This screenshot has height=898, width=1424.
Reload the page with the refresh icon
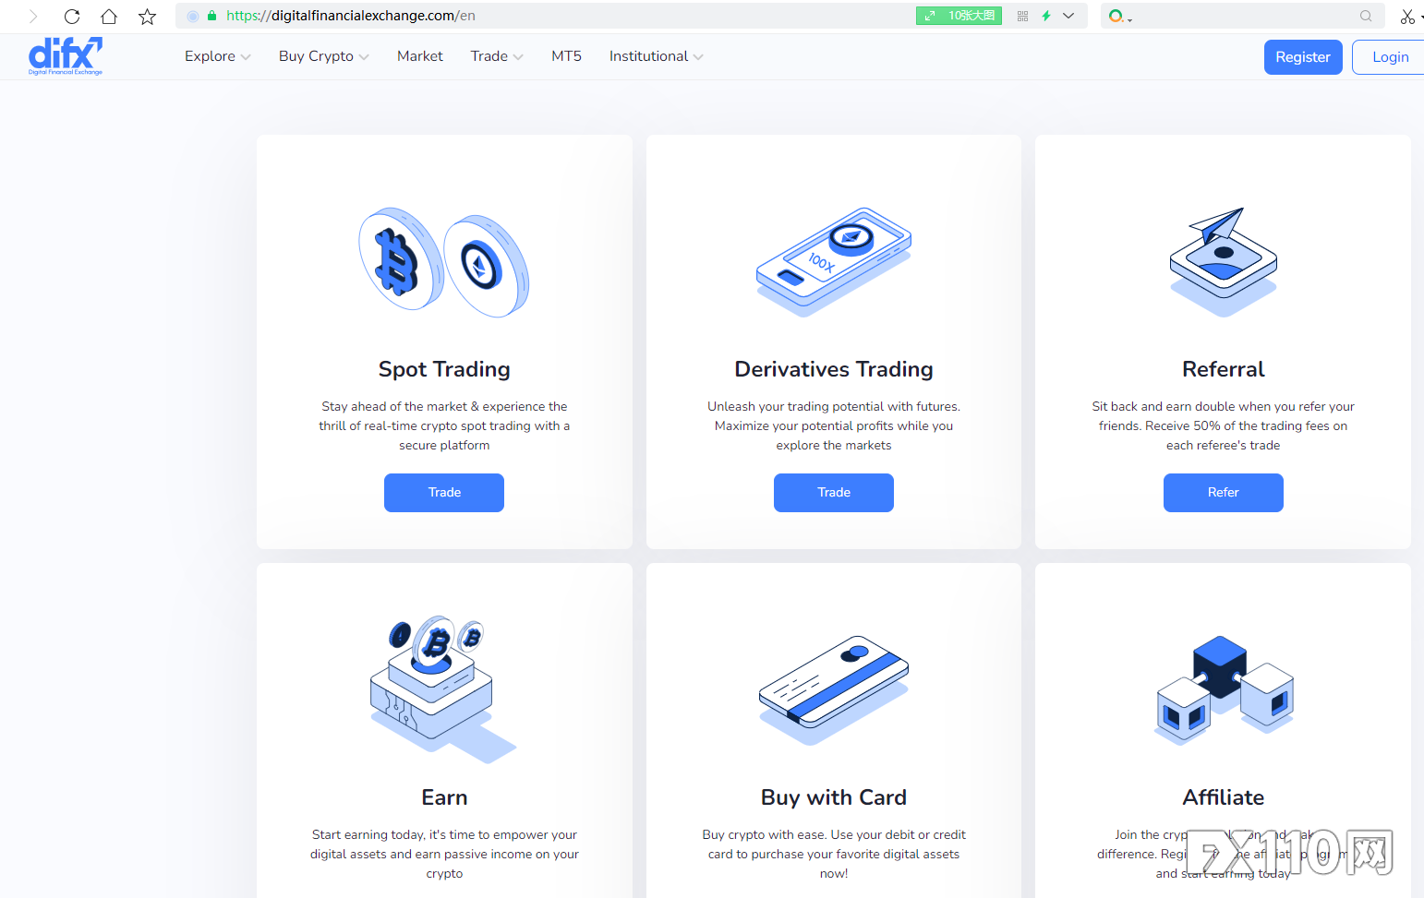pyautogui.click(x=72, y=16)
